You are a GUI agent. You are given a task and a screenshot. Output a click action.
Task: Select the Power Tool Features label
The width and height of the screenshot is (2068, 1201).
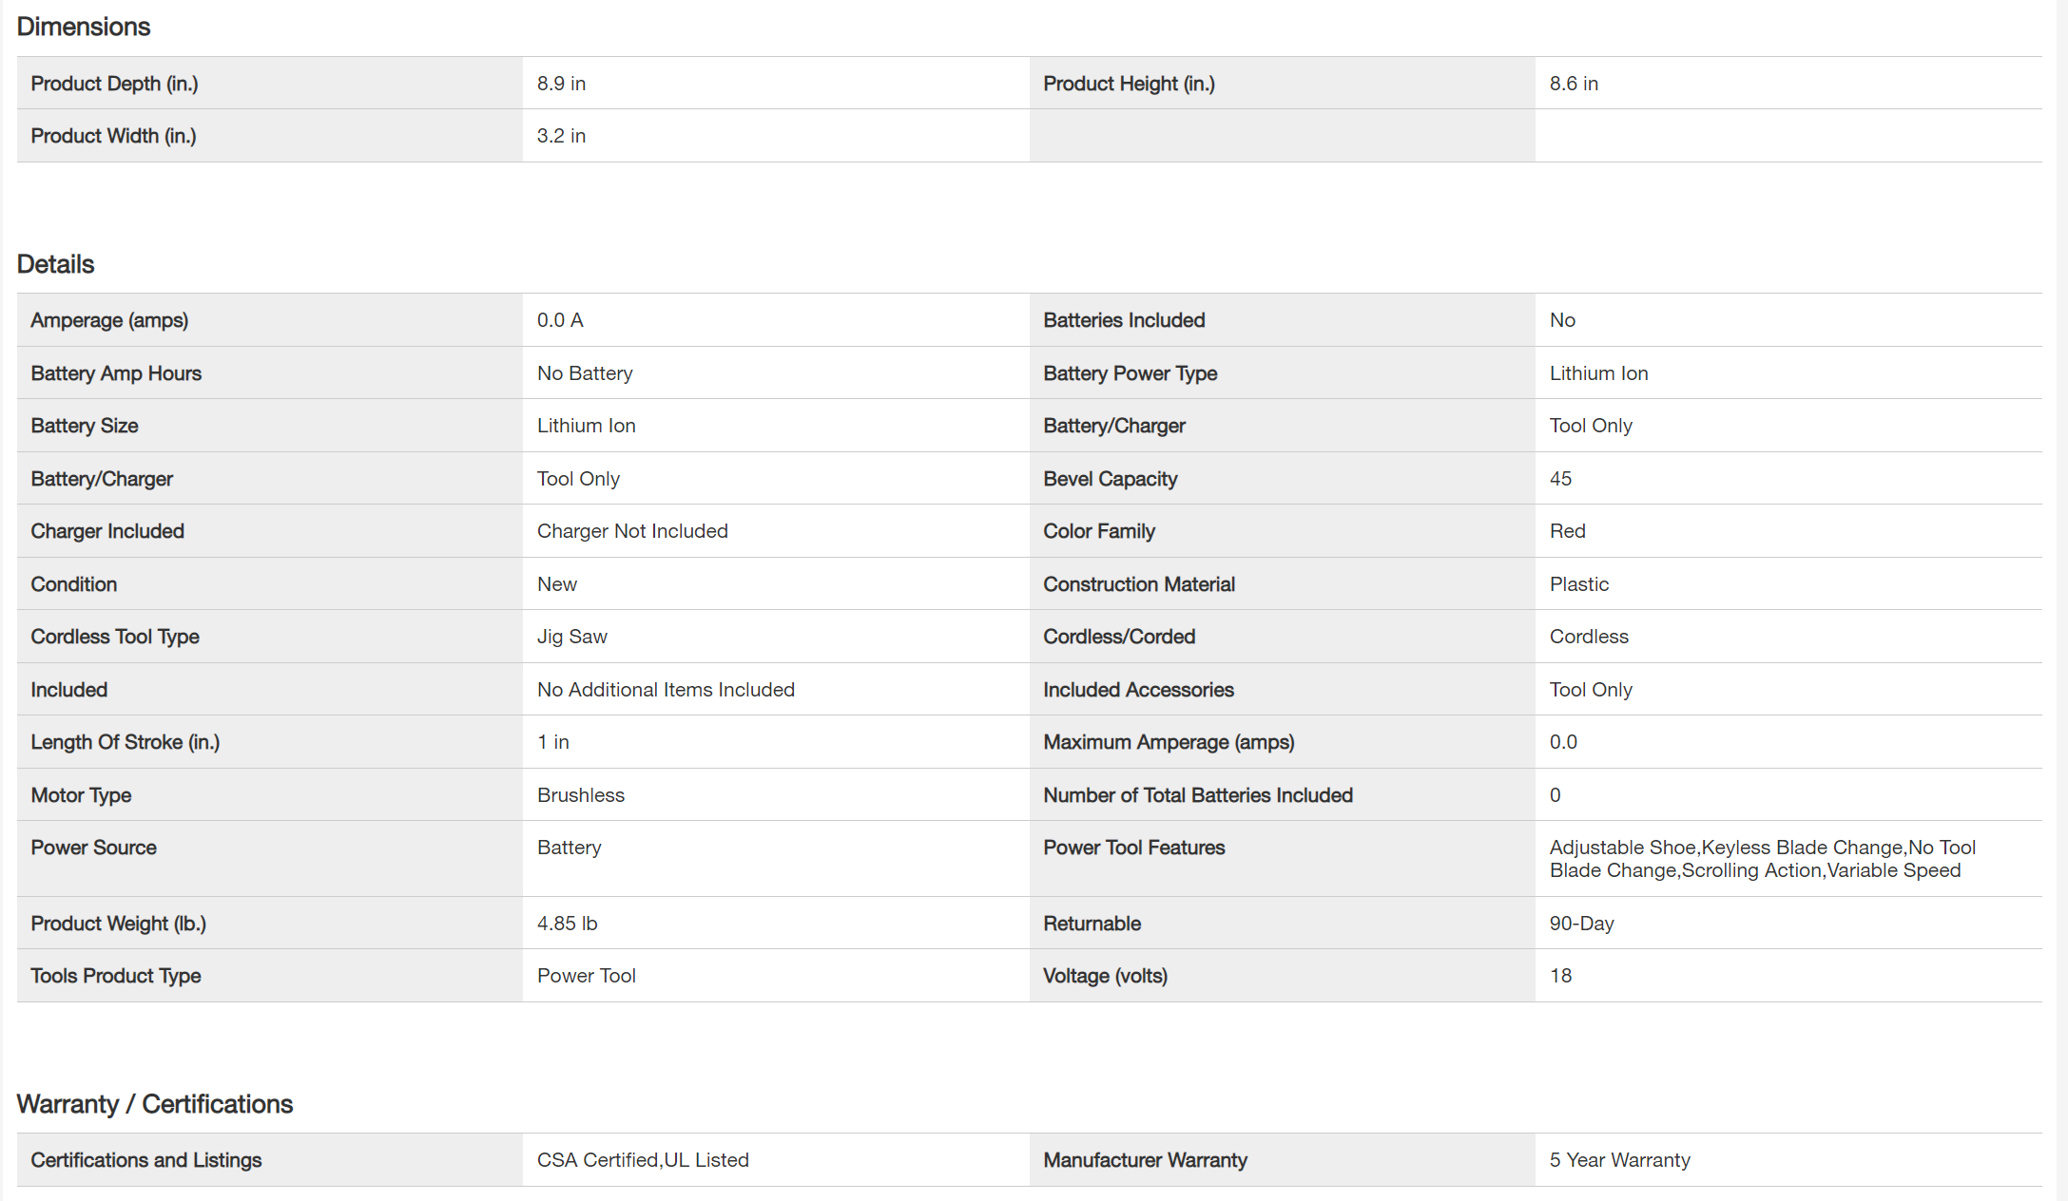pos(1133,848)
